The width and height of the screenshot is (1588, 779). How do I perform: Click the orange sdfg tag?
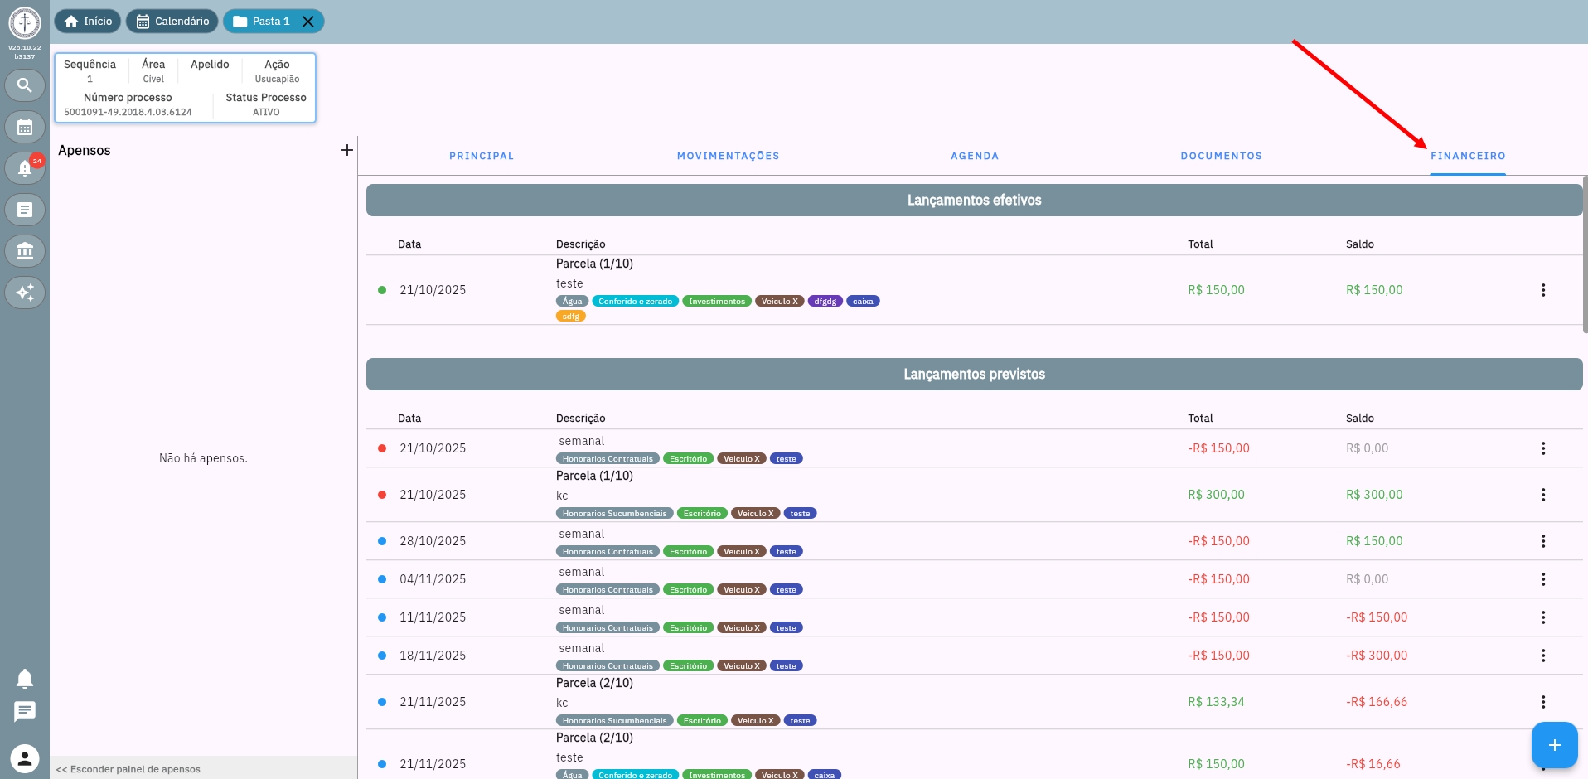click(x=570, y=317)
